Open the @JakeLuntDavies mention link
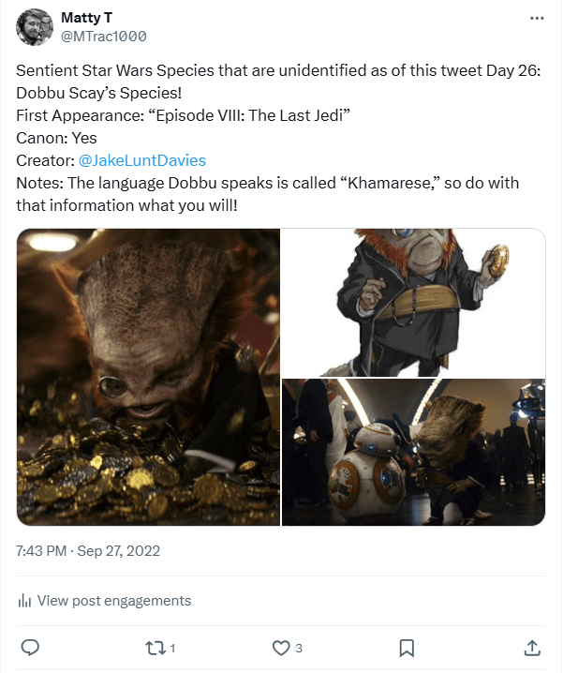The height and width of the screenshot is (673, 563). click(142, 160)
